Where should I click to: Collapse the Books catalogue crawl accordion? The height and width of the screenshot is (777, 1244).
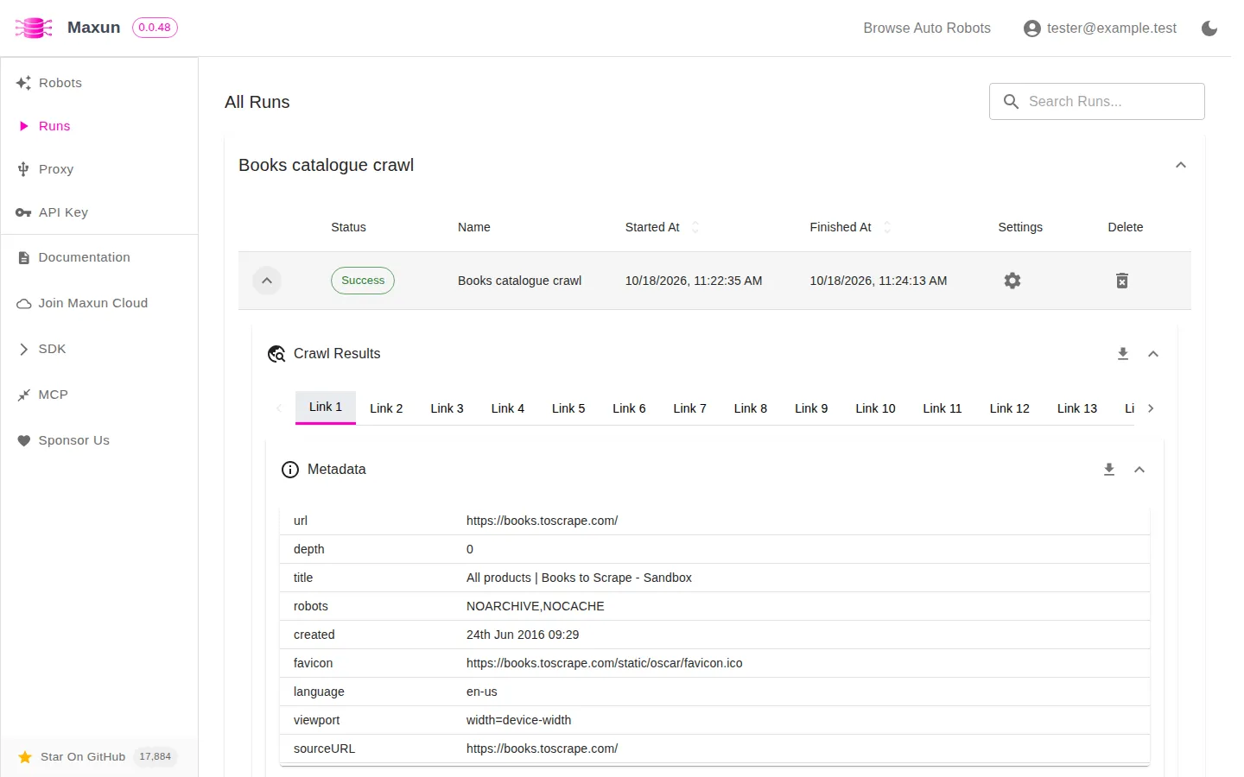pos(1181,165)
